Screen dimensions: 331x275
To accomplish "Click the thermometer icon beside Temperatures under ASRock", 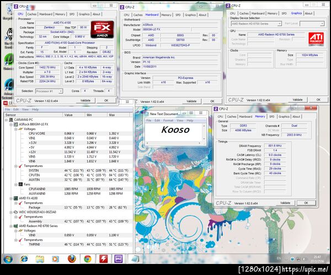I will tap(20, 166).
